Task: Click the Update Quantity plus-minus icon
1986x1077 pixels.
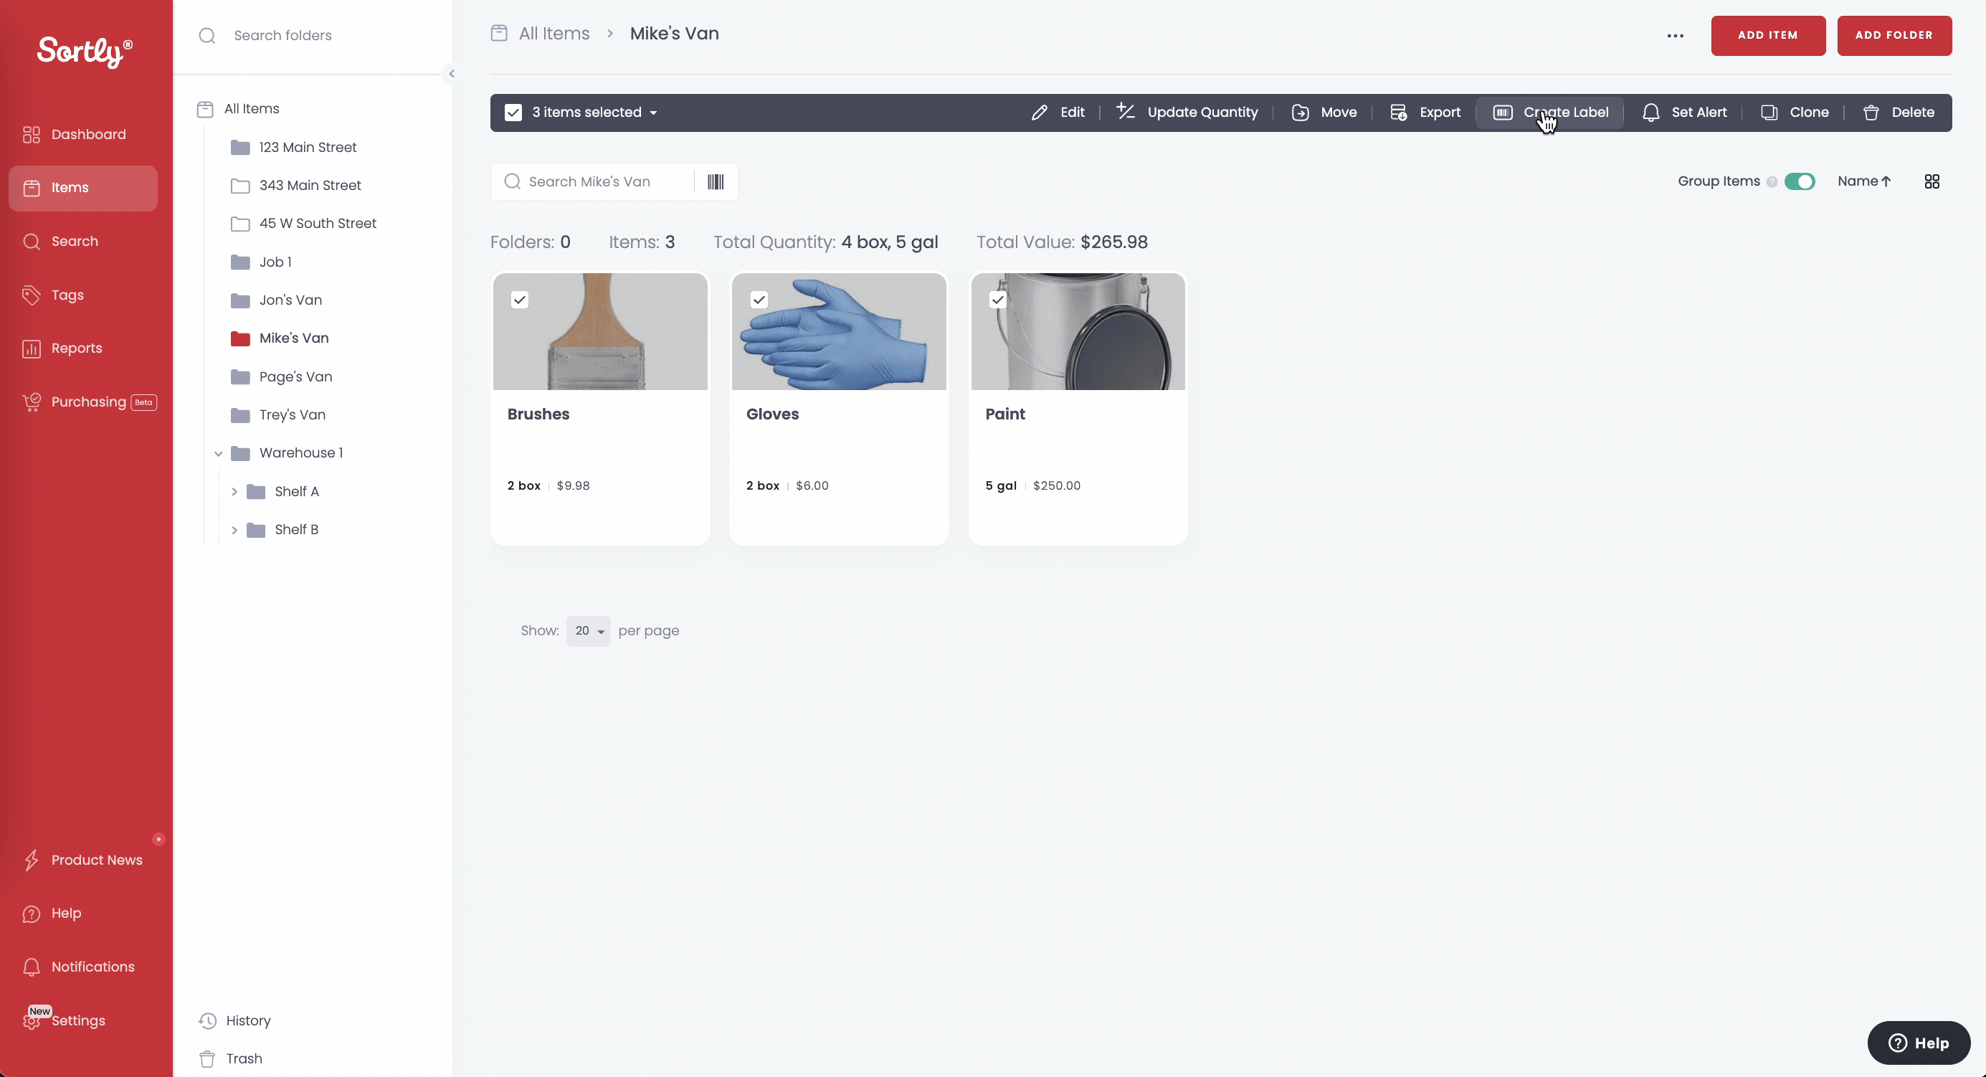Action: coord(1126,112)
